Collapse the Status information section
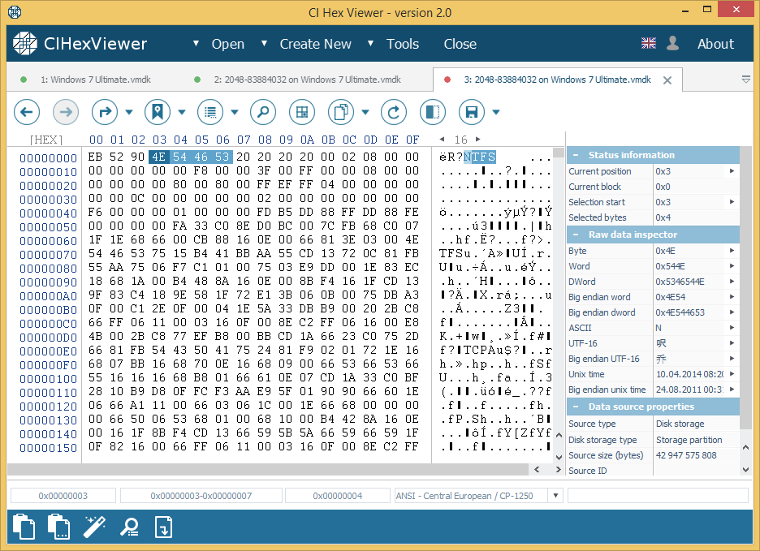The height and width of the screenshot is (551, 760). point(576,155)
